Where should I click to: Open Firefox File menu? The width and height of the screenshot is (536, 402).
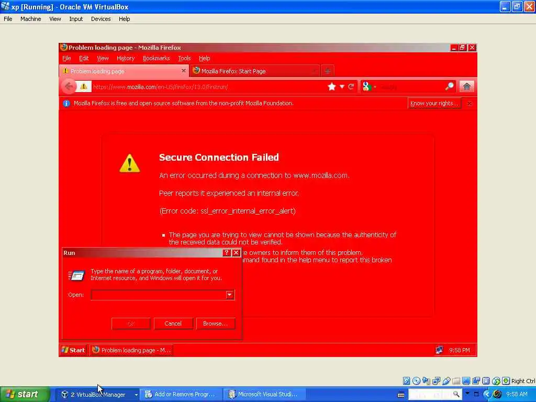(66, 58)
